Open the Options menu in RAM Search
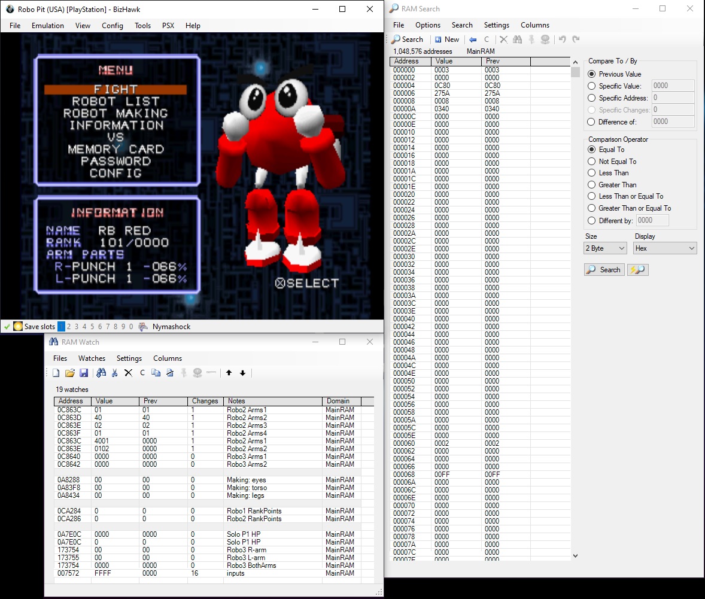This screenshot has width=705, height=599. 427,25
